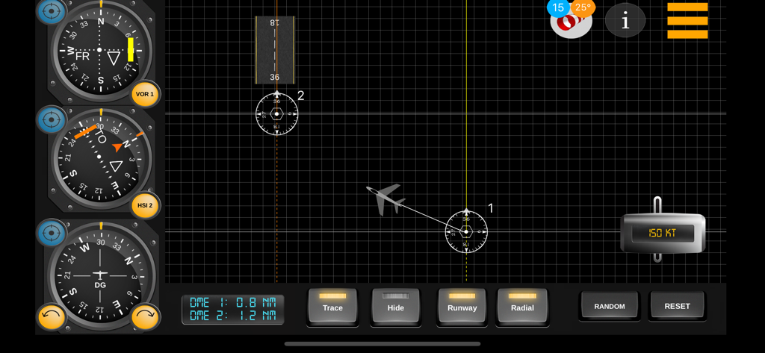Click the VOR 1 instrument dial
765x353 pixels.
pyautogui.click(x=101, y=50)
